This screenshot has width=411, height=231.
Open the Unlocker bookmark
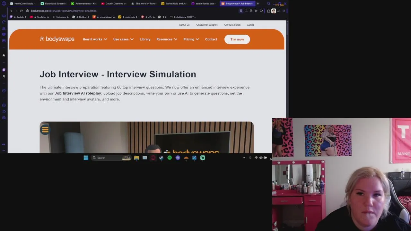coord(60,17)
